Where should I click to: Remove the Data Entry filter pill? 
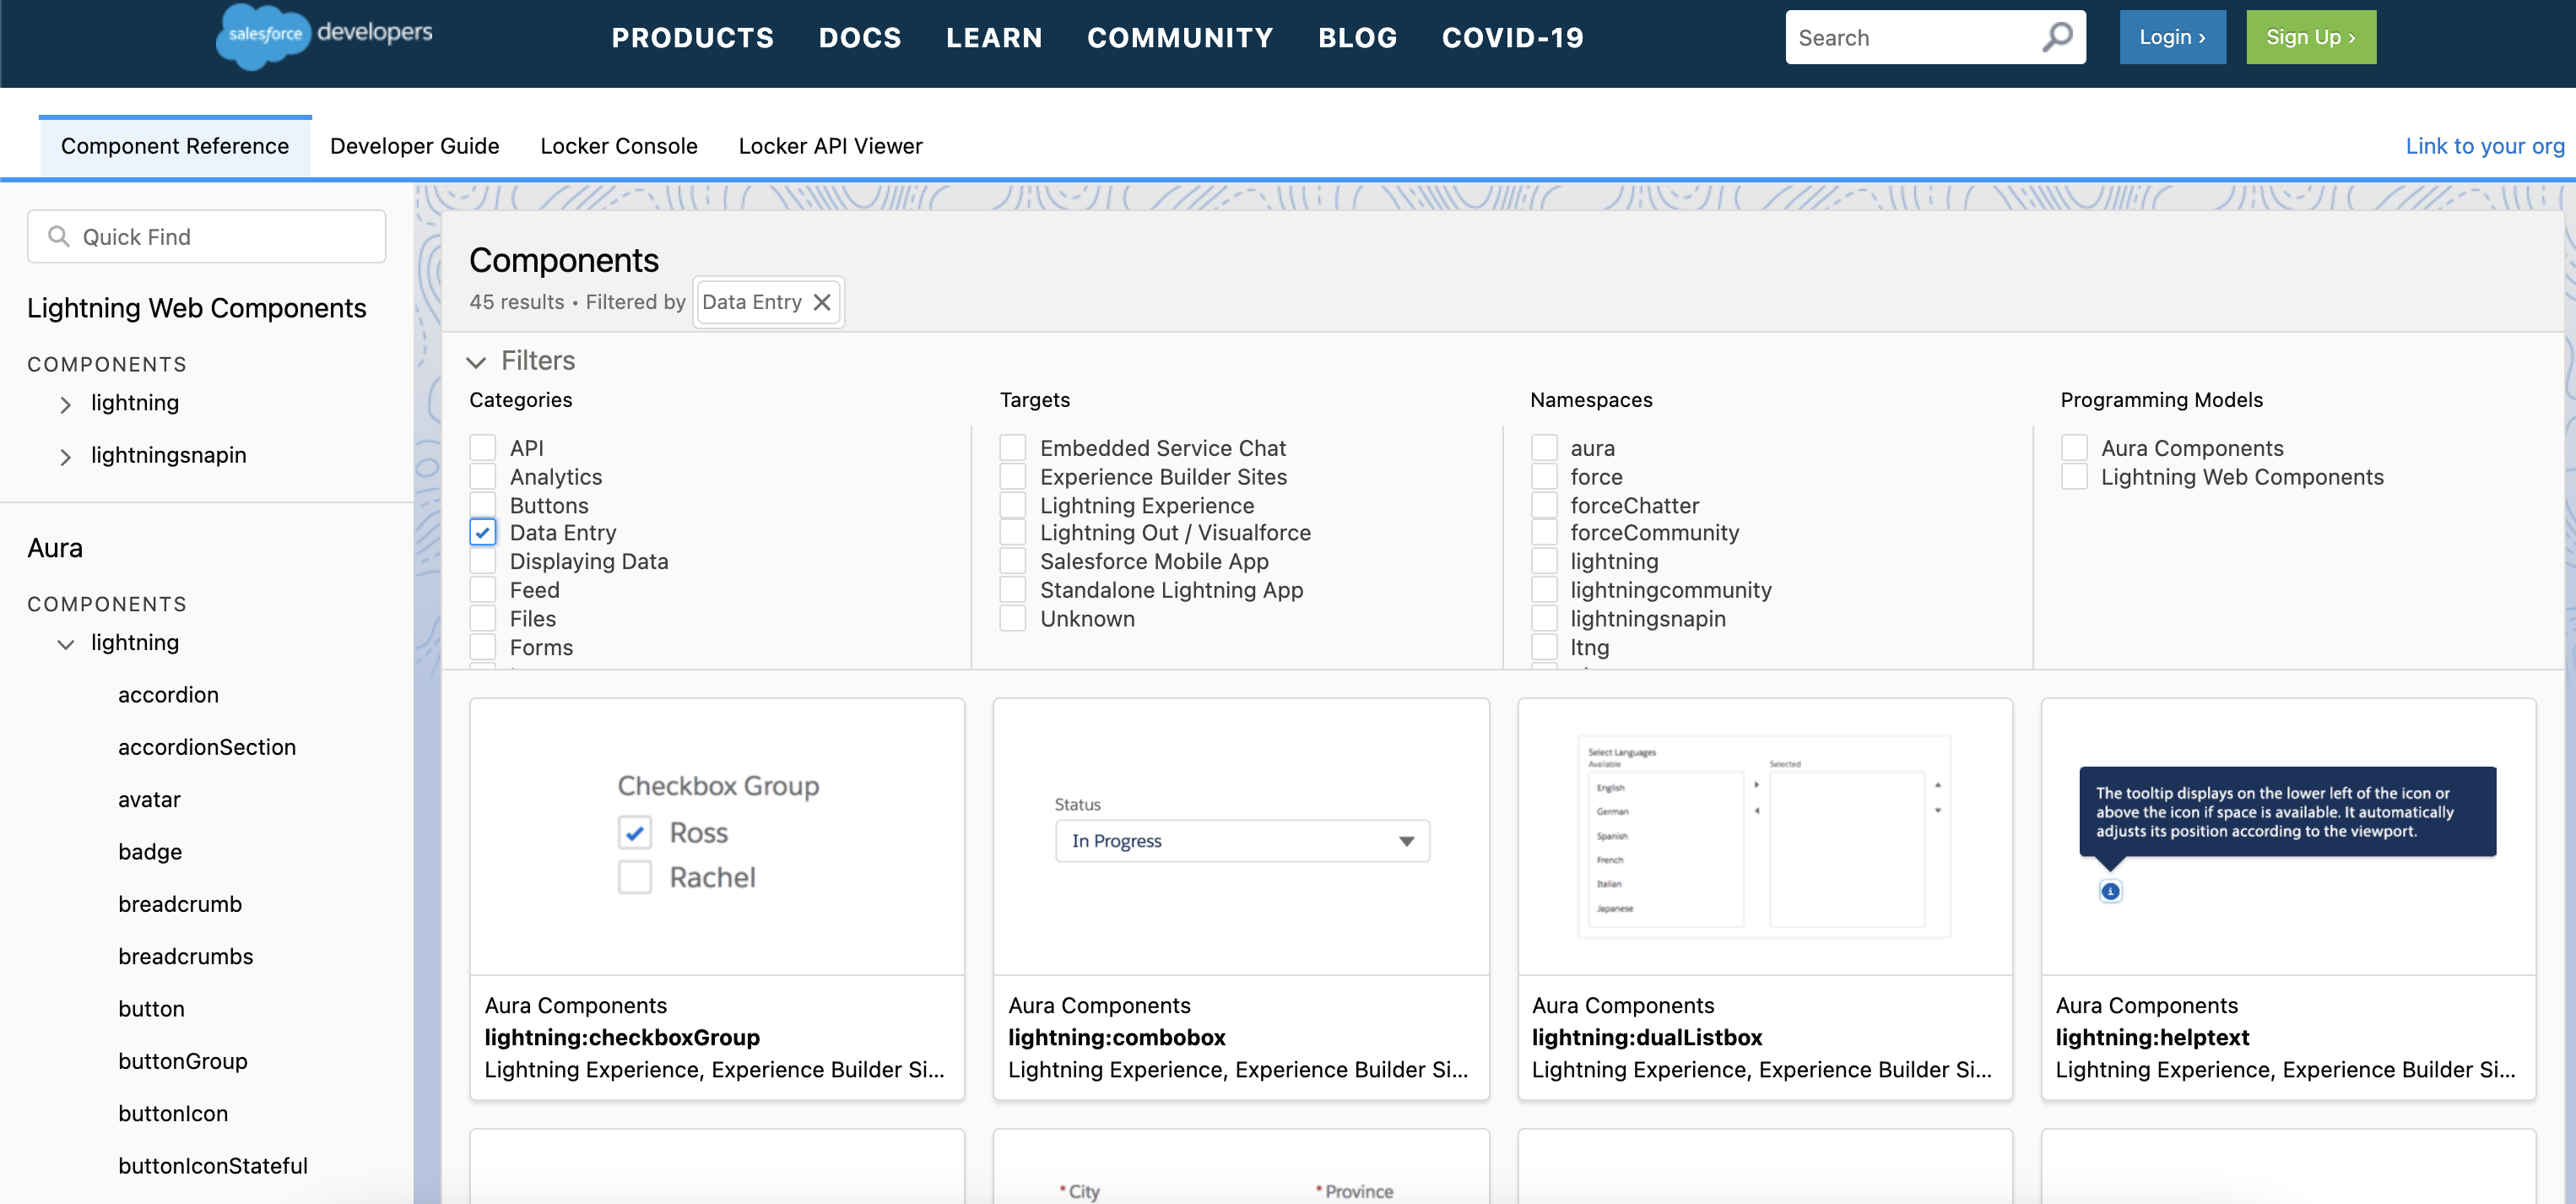point(822,302)
